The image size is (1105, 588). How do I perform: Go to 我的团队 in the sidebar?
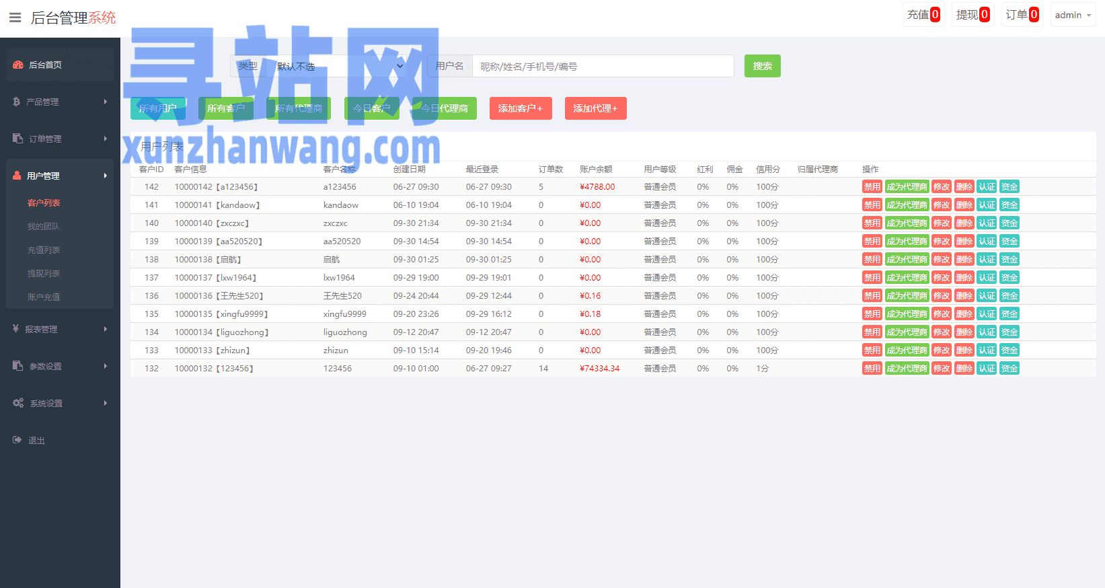(44, 226)
